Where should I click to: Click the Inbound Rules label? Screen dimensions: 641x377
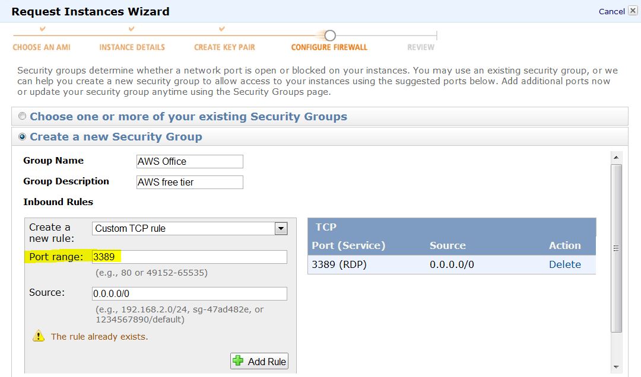[x=58, y=202]
